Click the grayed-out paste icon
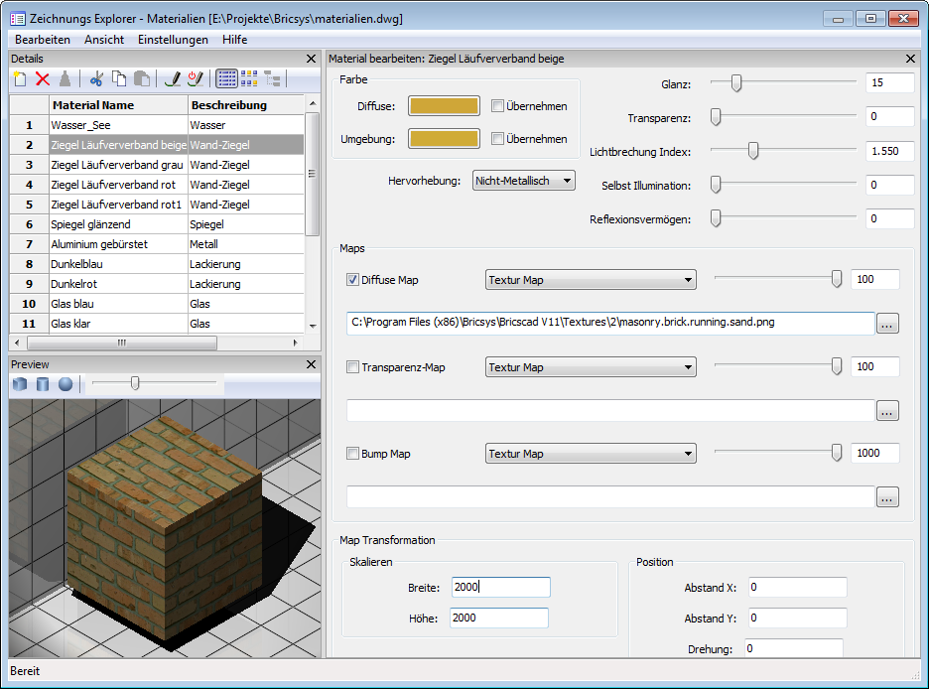 pyautogui.click(x=142, y=78)
